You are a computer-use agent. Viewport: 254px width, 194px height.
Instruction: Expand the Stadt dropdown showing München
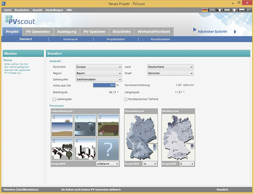pyautogui.click(x=170, y=73)
